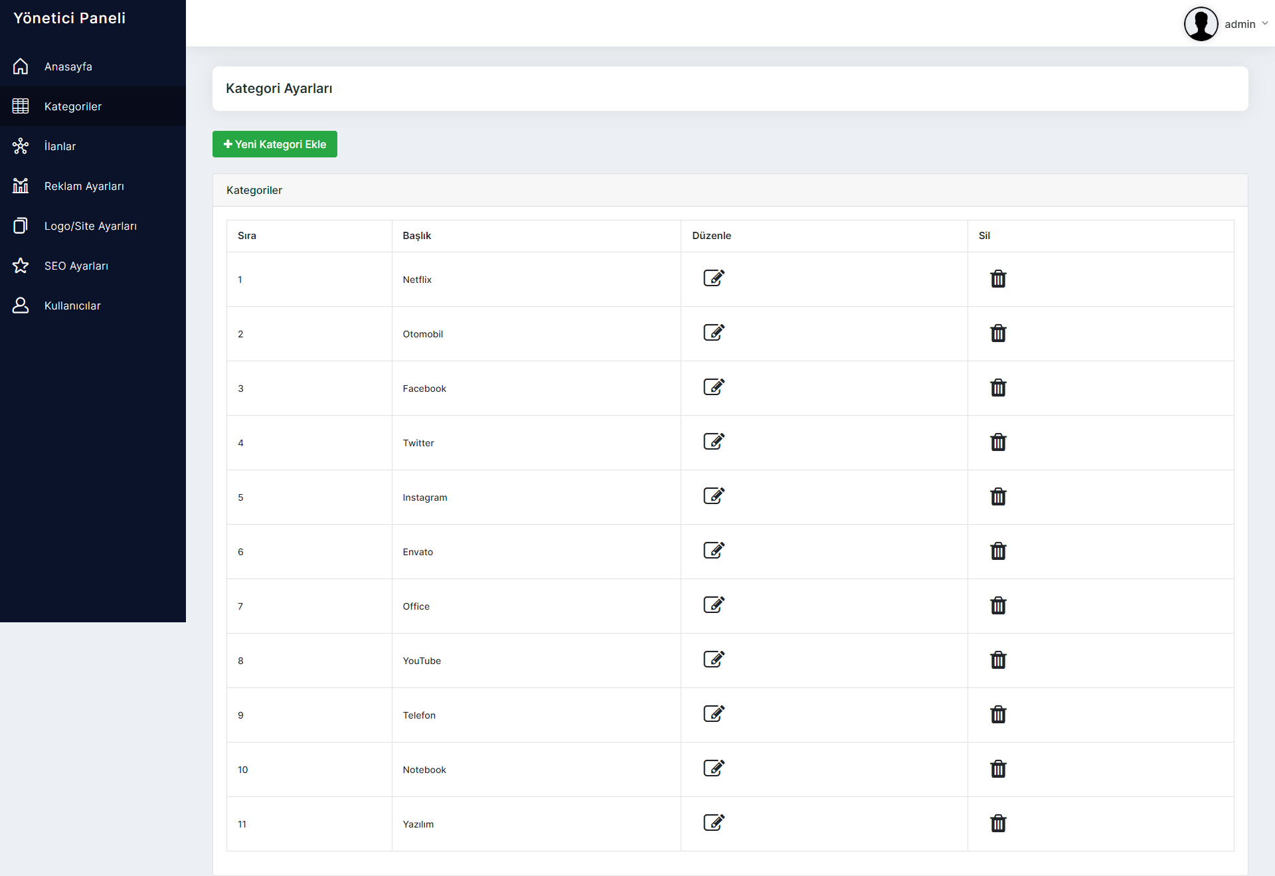Image resolution: width=1275 pixels, height=876 pixels.
Task: Edit the Twitter category
Action: (714, 441)
